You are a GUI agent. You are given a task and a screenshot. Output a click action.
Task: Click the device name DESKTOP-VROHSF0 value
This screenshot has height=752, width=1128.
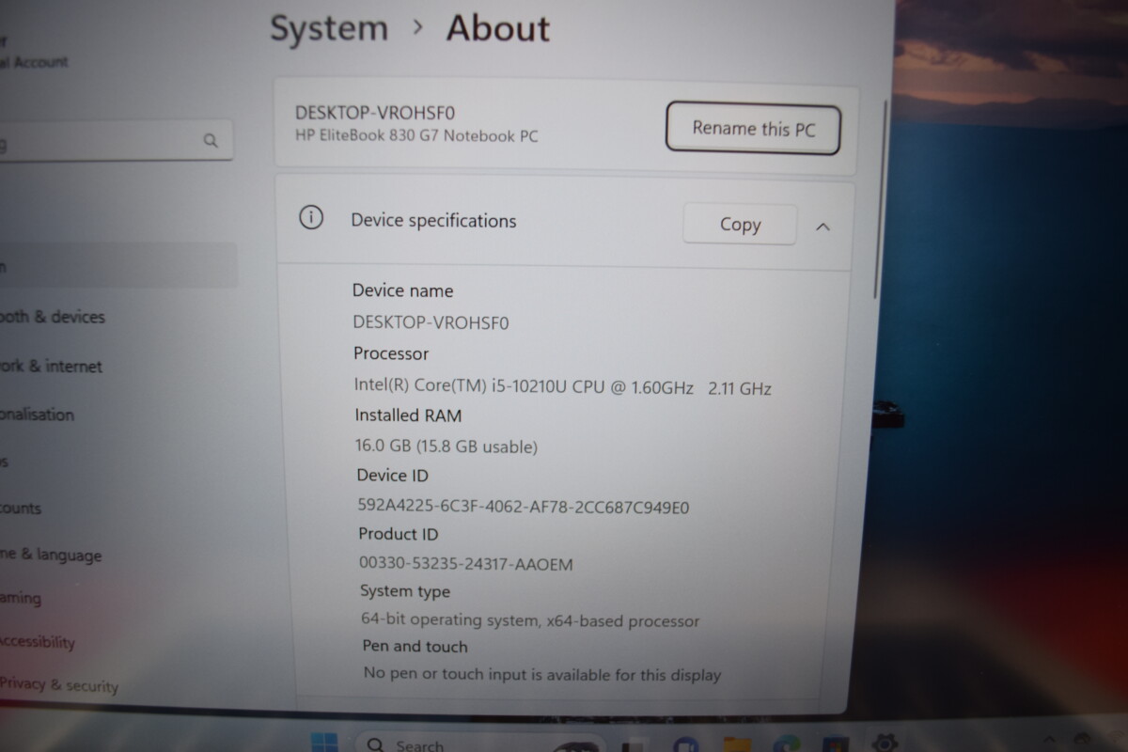point(431,322)
